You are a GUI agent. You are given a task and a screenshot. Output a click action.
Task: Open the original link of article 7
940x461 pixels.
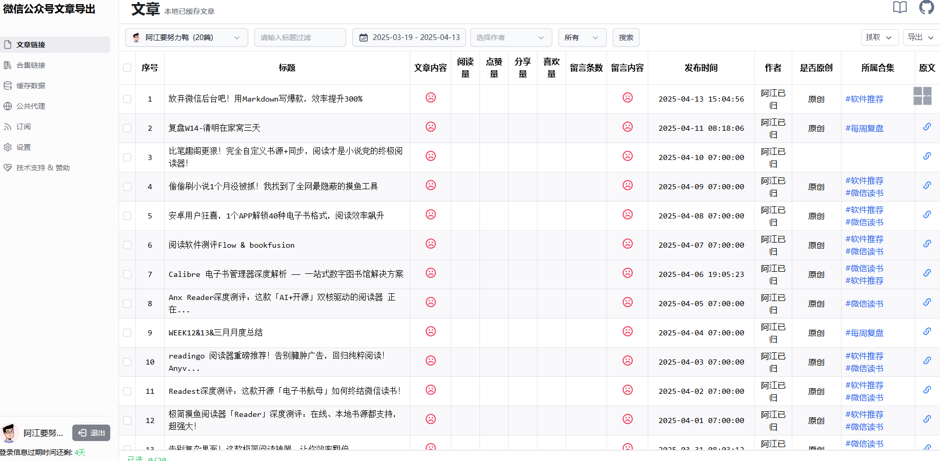coord(927,273)
